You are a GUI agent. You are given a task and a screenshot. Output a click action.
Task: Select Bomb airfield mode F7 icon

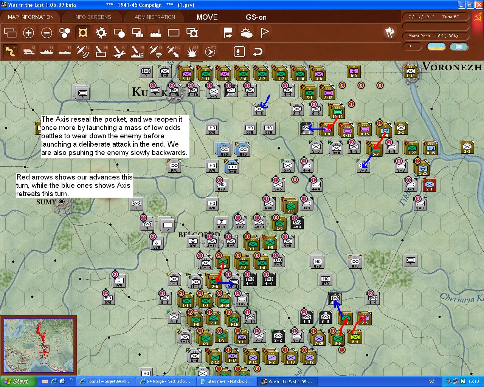(119, 51)
